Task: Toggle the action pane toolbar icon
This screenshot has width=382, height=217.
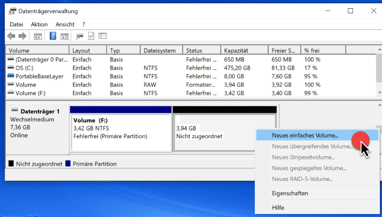Action: [x=65, y=36]
